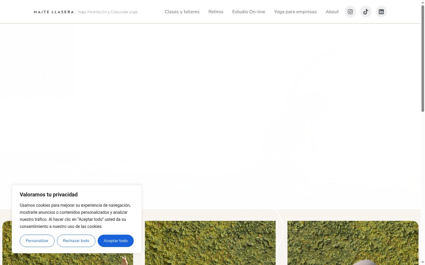
Task: Click the scrollbar down arrow
Action: [423, 262]
